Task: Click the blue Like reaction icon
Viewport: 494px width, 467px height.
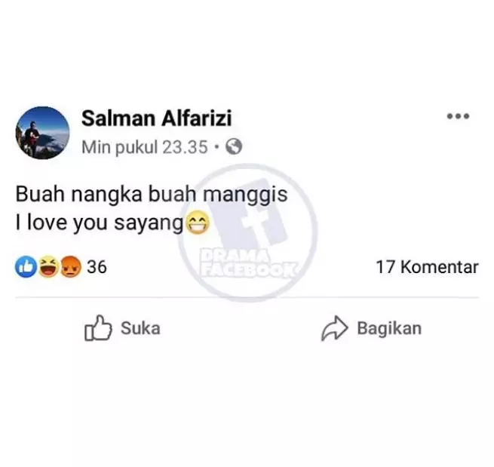Action: (26, 266)
